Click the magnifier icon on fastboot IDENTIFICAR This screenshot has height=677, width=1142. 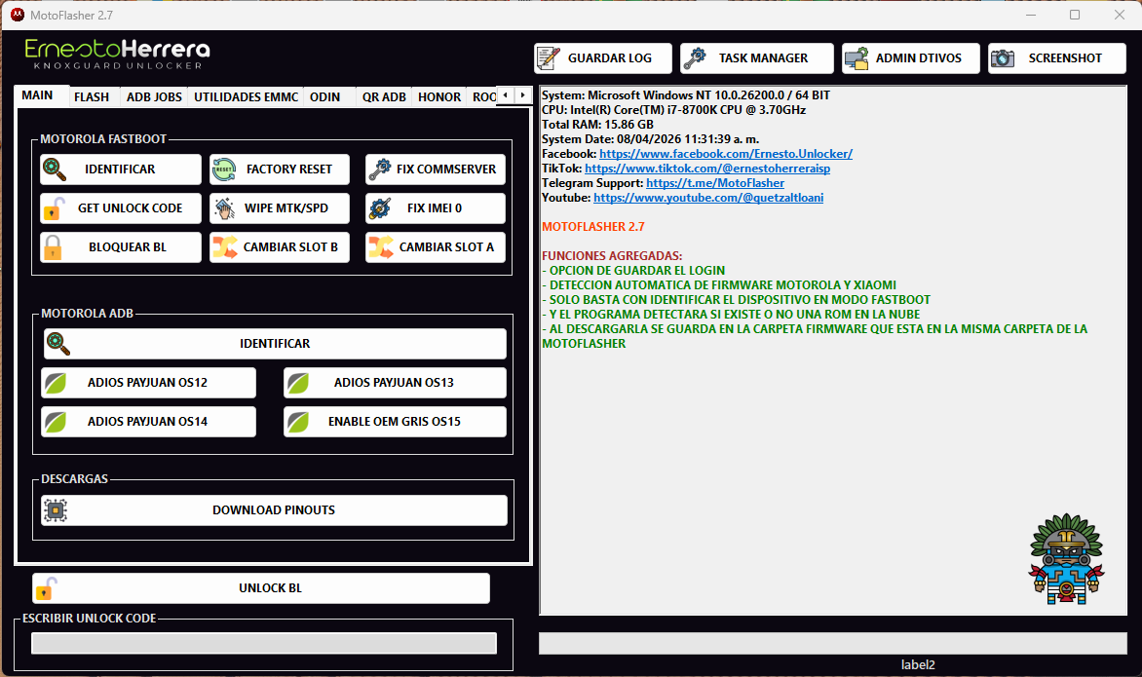click(x=54, y=169)
